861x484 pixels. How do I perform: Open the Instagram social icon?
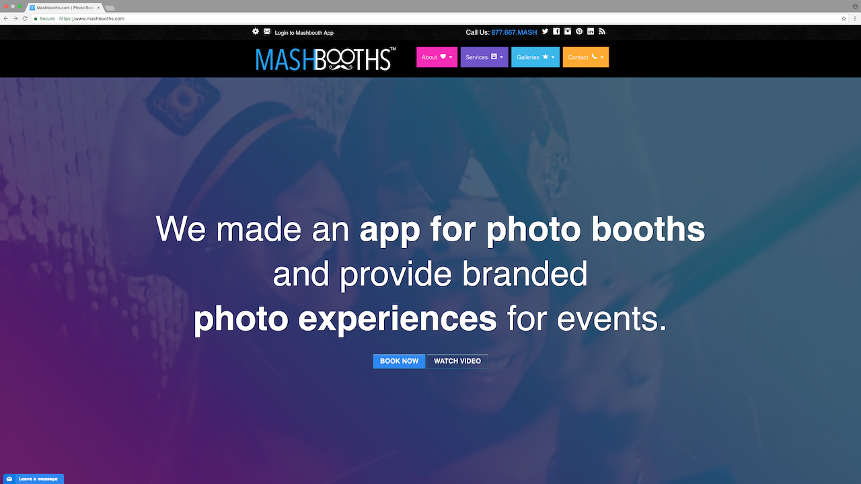point(568,32)
